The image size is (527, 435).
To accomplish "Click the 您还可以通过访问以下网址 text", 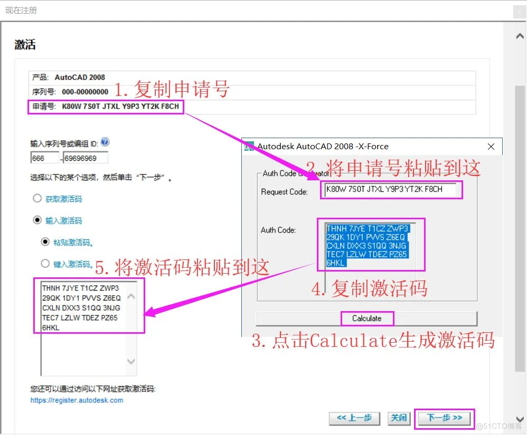I will [x=93, y=389].
